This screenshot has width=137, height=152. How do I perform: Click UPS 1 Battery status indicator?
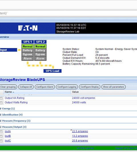(x=28, y=50)
